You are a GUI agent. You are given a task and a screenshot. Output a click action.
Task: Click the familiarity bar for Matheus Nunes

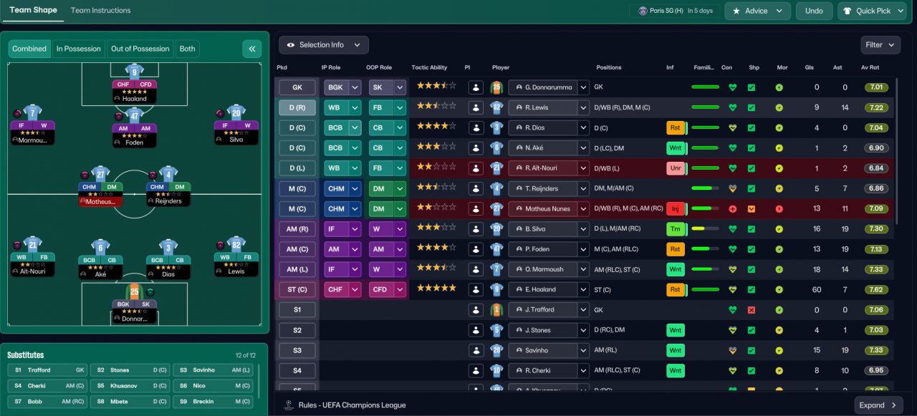[x=706, y=209]
